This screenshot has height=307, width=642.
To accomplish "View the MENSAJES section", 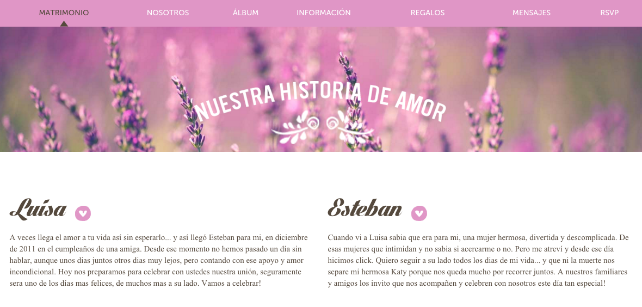I will 532,13.
